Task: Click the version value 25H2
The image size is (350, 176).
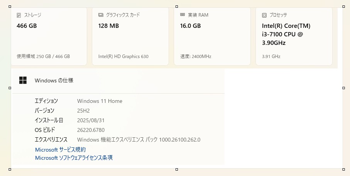Action: [x=83, y=111]
